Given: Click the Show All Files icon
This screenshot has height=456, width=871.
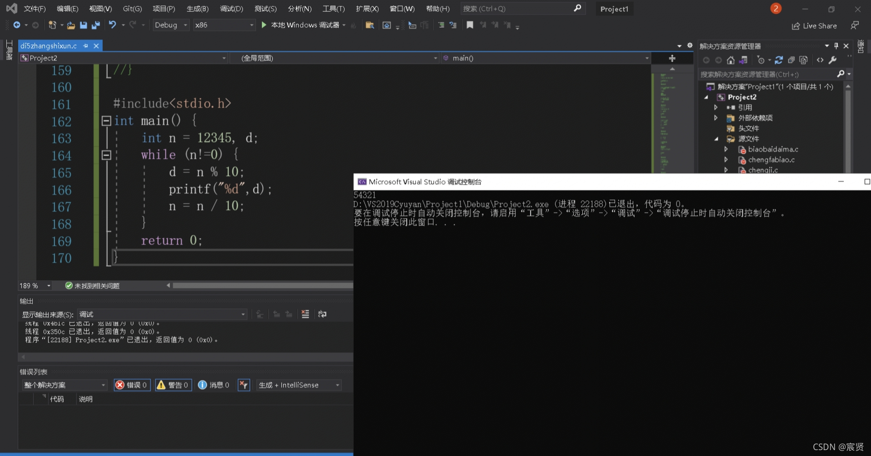Looking at the screenshot, I should pyautogui.click(x=803, y=60).
